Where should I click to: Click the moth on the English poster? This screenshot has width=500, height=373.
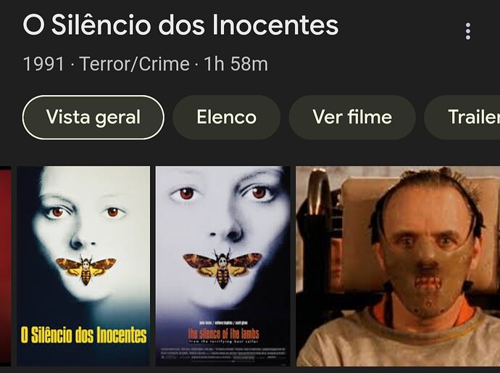[222, 268]
